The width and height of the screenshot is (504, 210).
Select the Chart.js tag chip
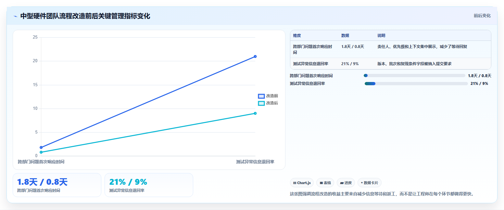[x=302, y=183]
